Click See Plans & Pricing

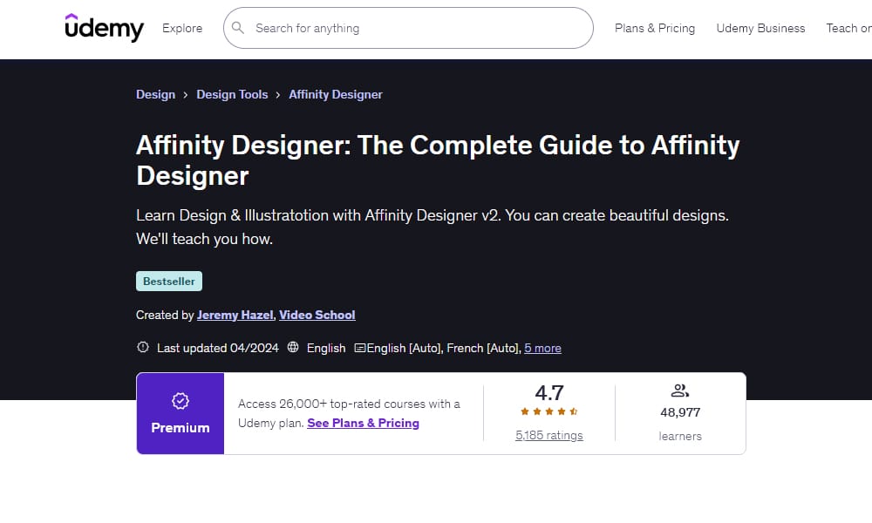[363, 423]
